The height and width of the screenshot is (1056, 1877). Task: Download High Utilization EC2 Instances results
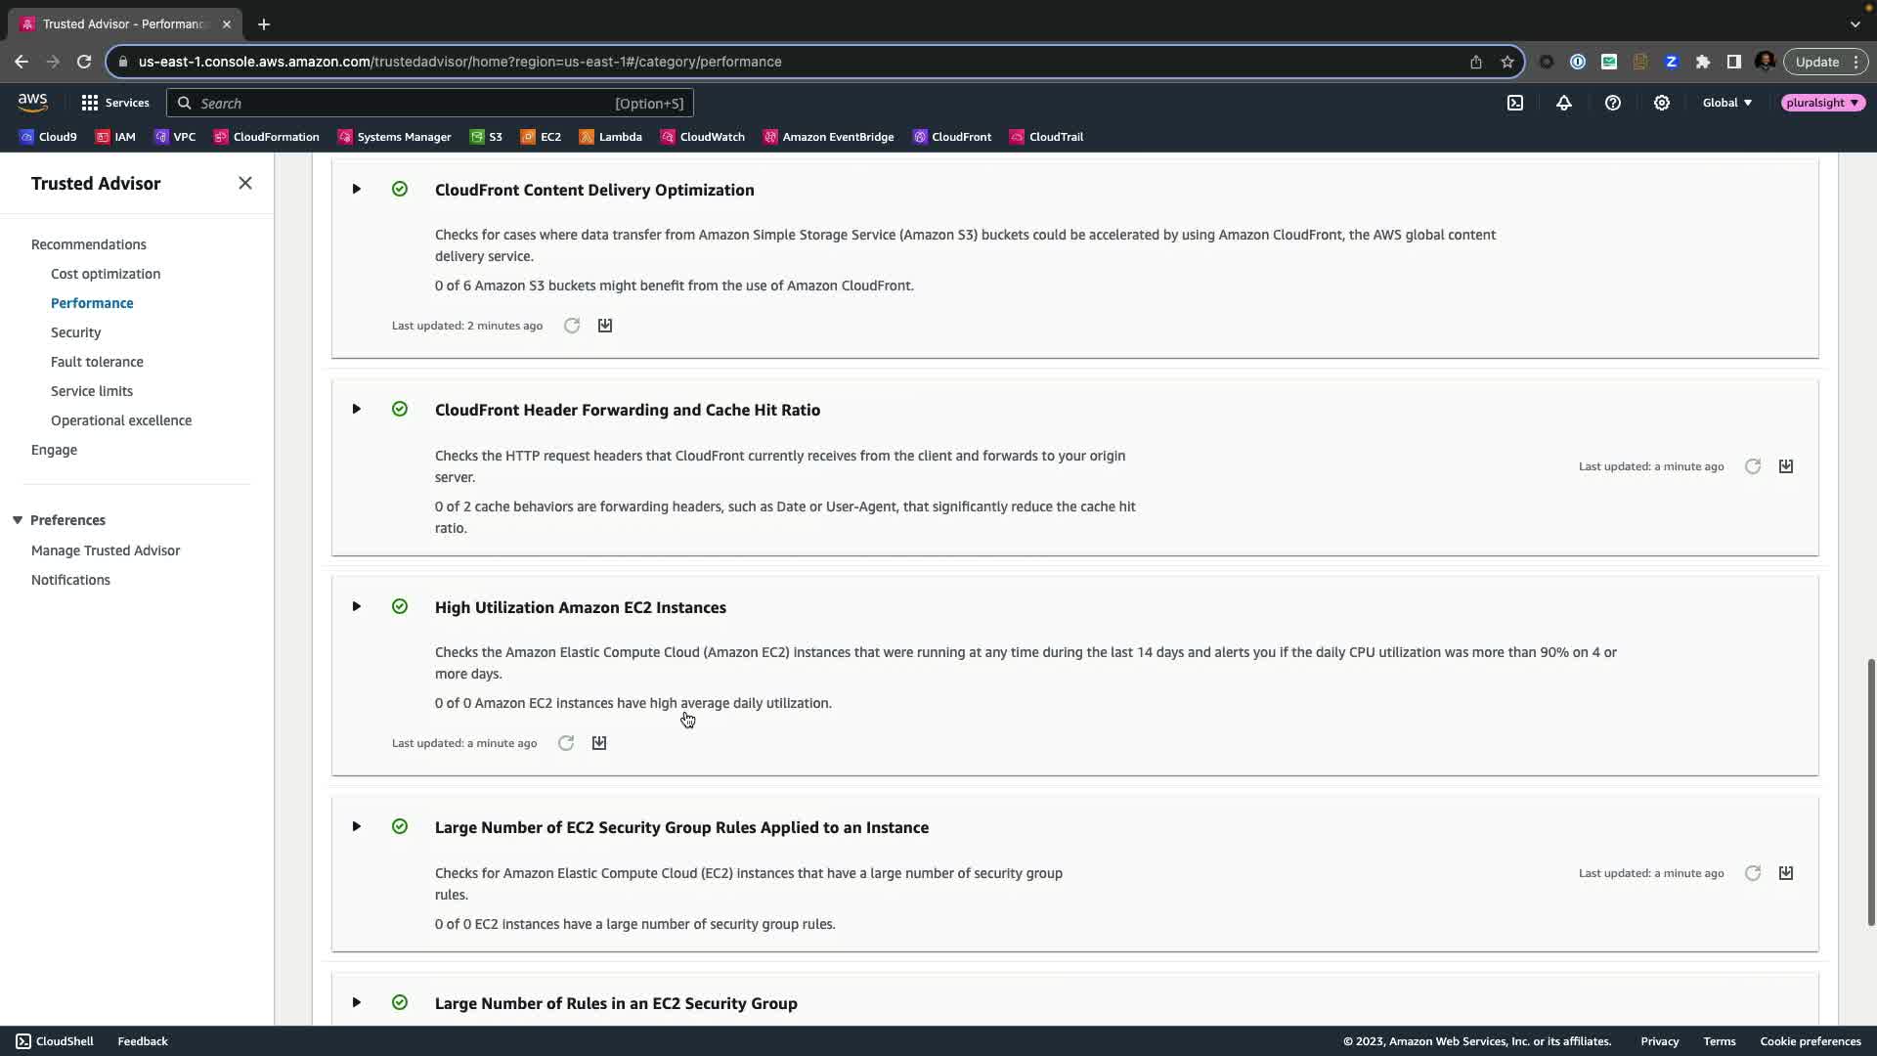(599, 743)
